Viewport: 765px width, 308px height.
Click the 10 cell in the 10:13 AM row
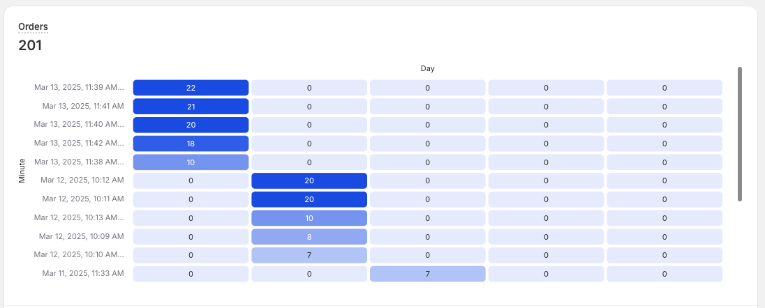[x=309, y=218]
